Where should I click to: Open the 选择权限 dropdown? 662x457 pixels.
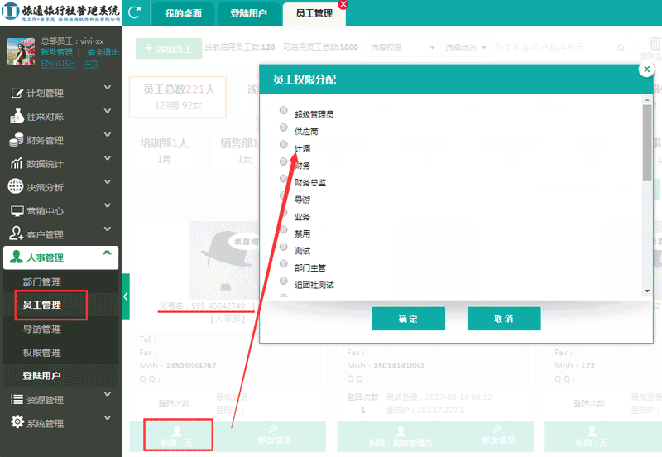click(402, 47)
